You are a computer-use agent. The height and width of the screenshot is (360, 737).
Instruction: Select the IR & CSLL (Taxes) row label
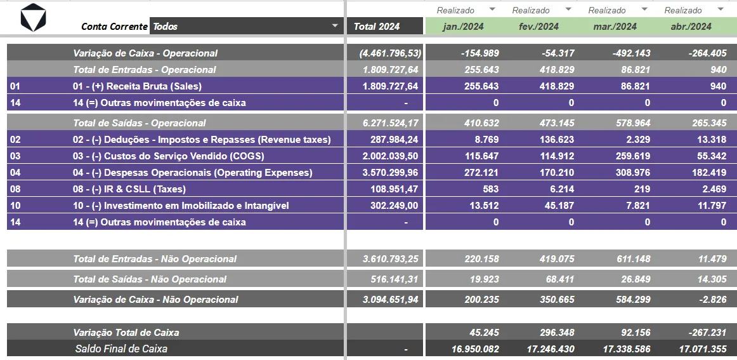coord(129,189)
